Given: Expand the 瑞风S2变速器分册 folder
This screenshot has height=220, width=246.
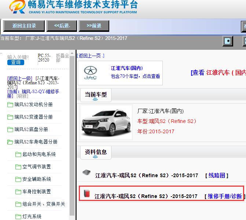Looking at the screenshot, I should [x=34, y=117].
